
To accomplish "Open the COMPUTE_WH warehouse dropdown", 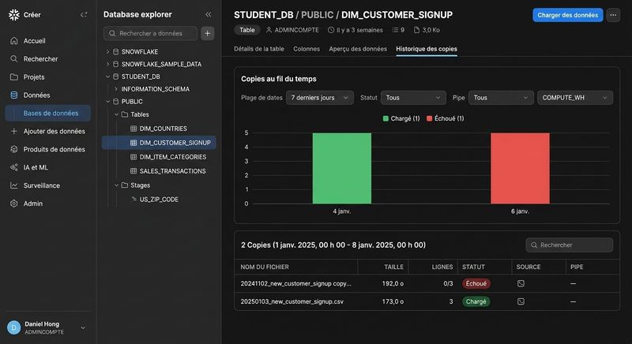I will [x=575, y=98].
